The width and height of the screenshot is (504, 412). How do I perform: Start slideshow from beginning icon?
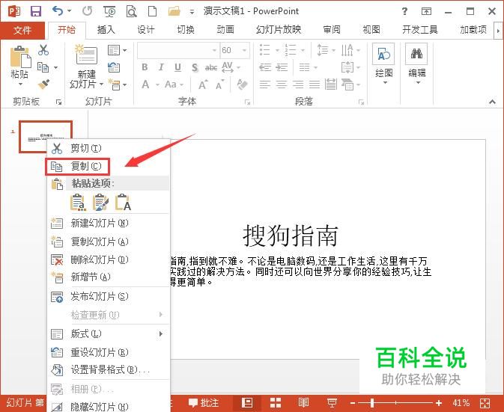(x=109, y=11)
